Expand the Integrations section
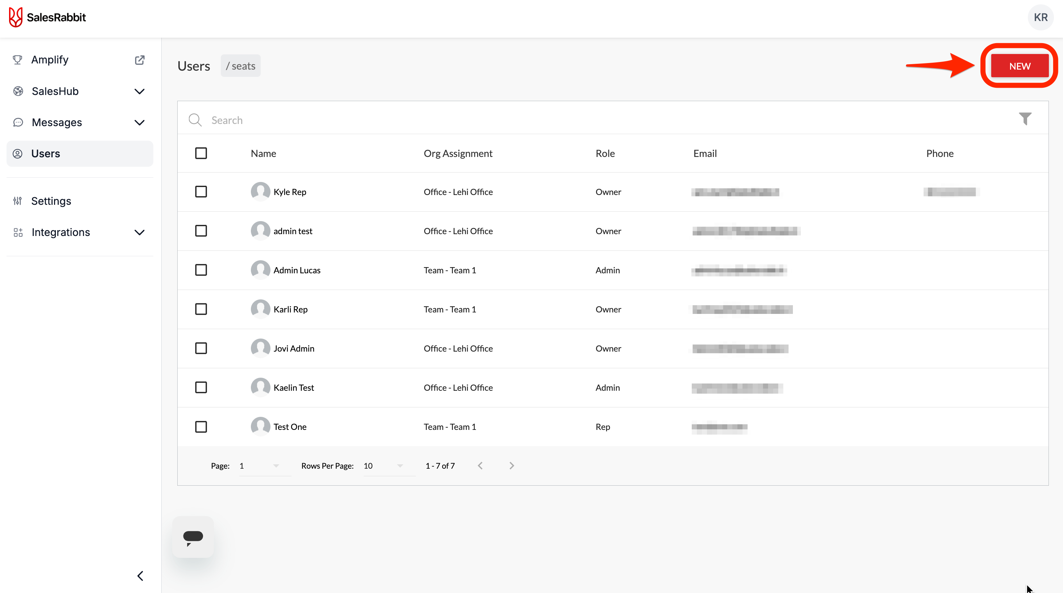 tap(140, 232)
